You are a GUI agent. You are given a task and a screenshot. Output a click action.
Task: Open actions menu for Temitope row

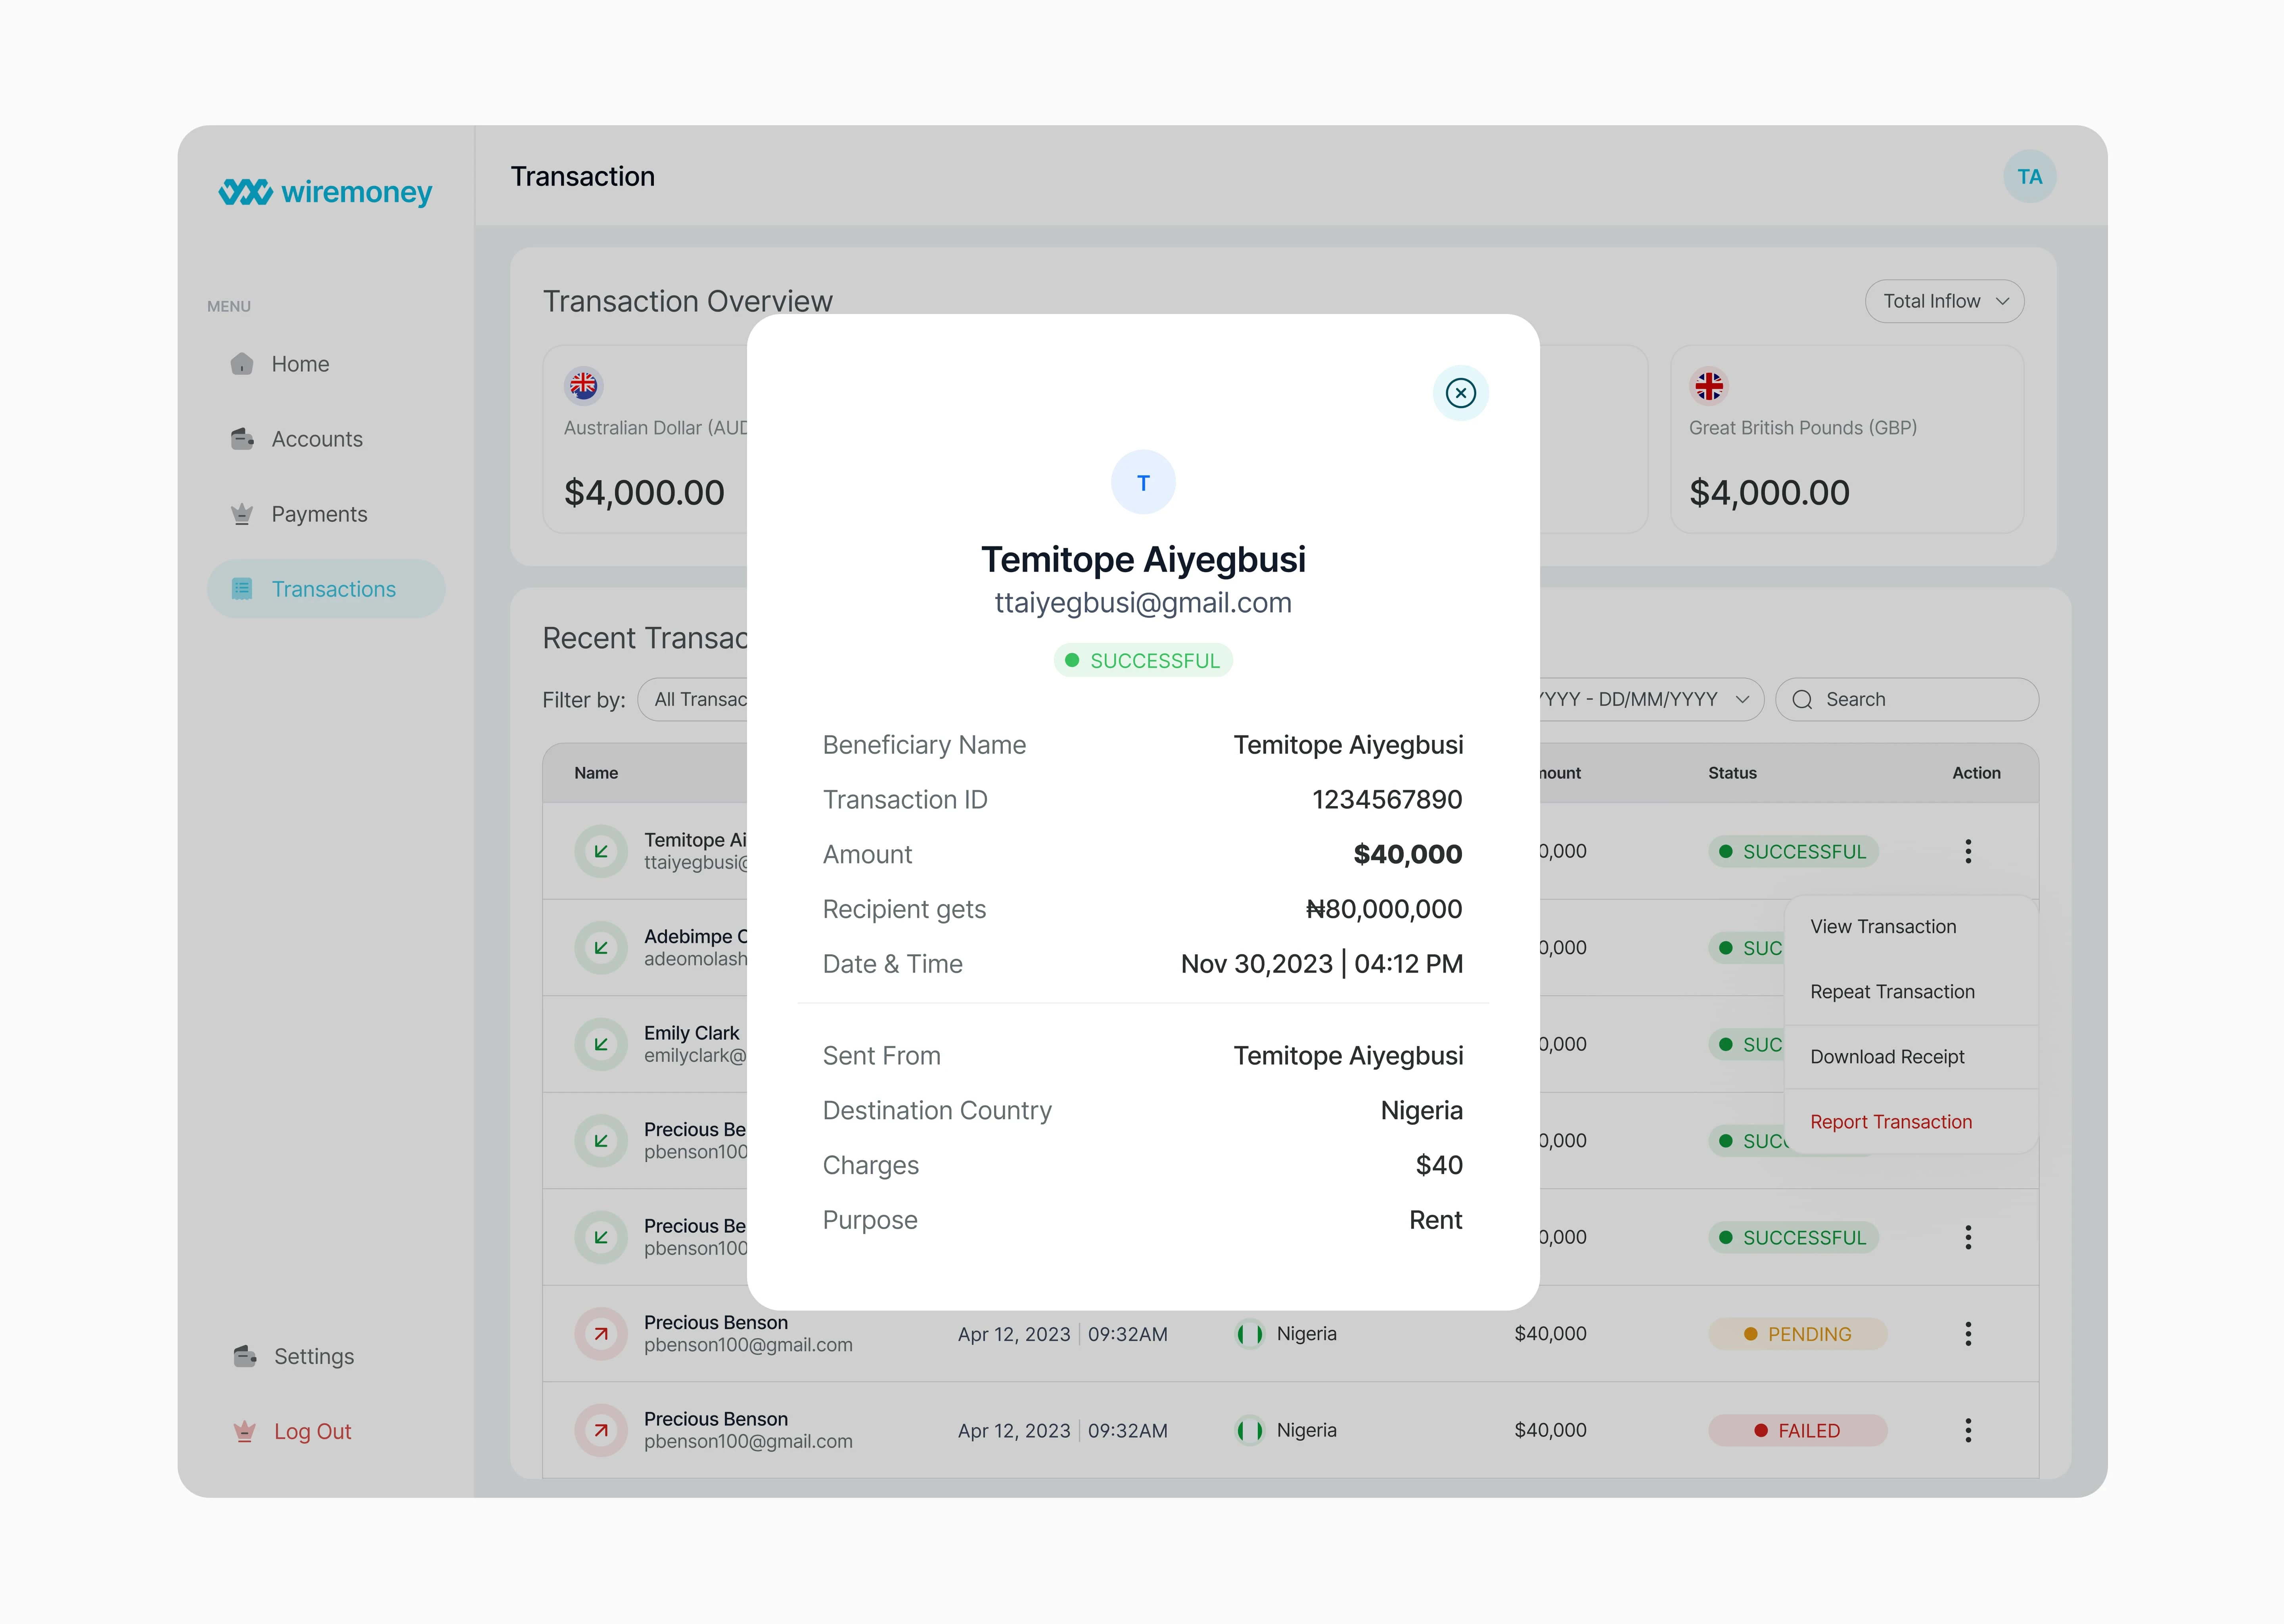[1968, 851]
